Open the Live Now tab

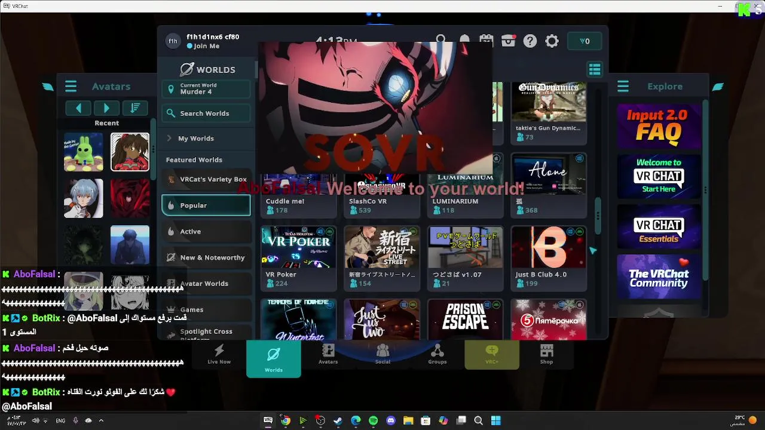(219, 354)
